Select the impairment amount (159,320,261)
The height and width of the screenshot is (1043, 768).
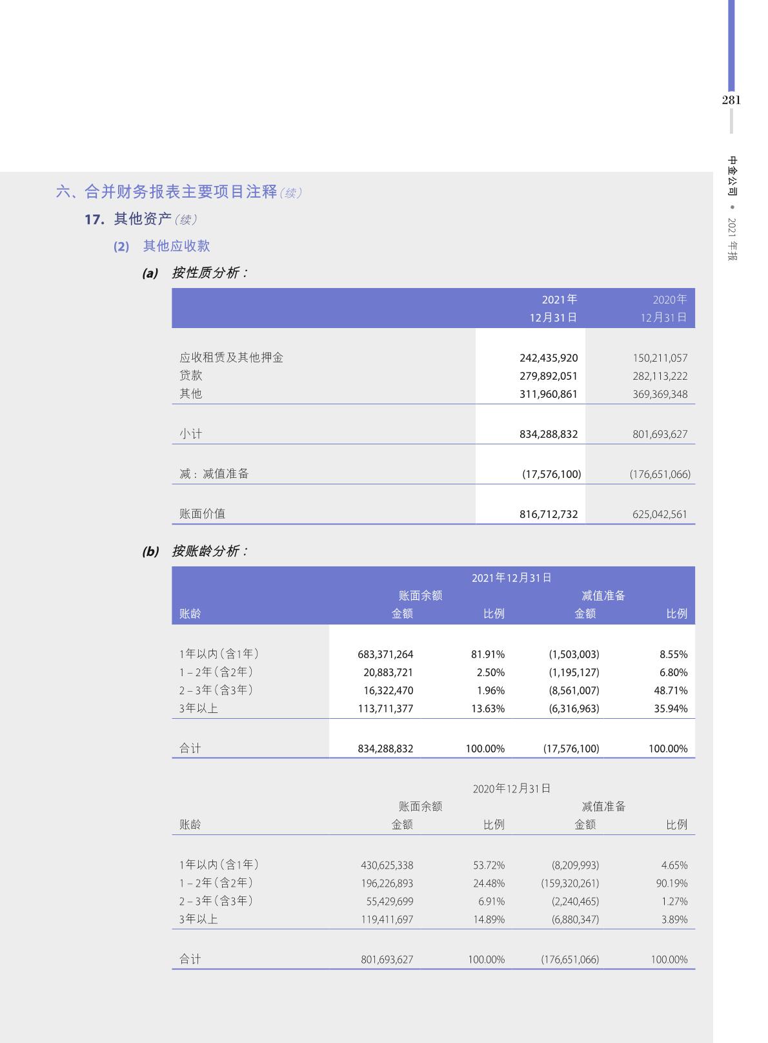click(x=570, y=883)
